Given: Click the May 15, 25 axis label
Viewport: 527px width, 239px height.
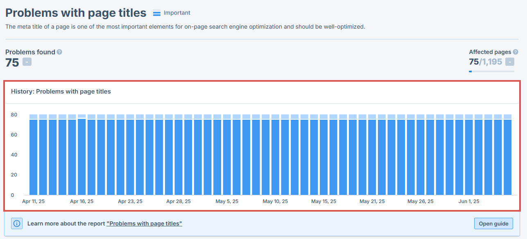Looking at the screenshot, I should (x=323, y=201).
